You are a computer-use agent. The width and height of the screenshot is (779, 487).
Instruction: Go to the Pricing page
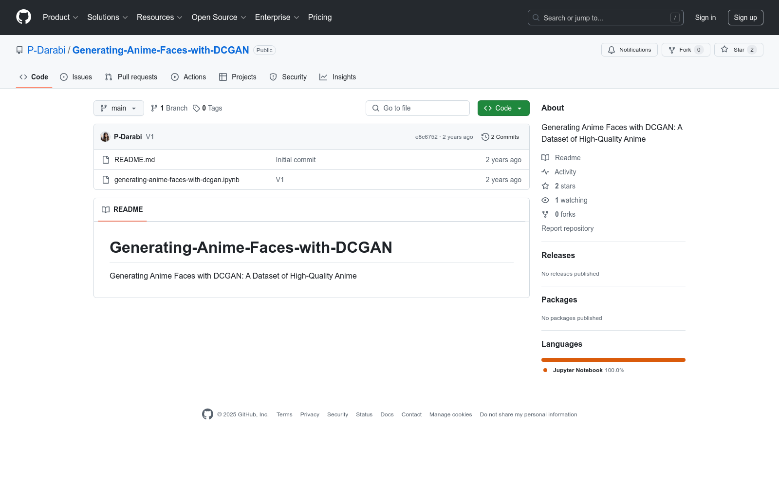click(x=320, y=18)
